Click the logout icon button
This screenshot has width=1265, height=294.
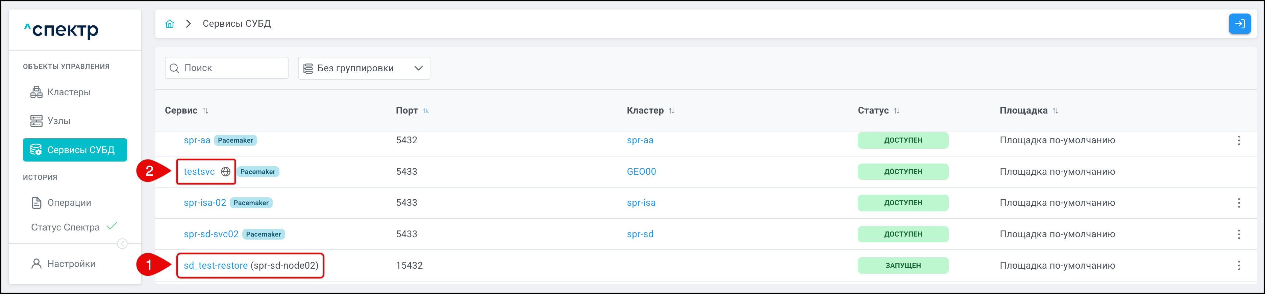click(1239, 24)
